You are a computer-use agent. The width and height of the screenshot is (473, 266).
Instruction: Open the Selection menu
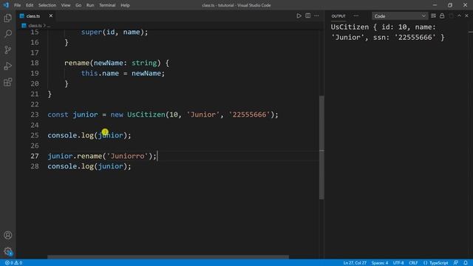(x=47, y=5)
